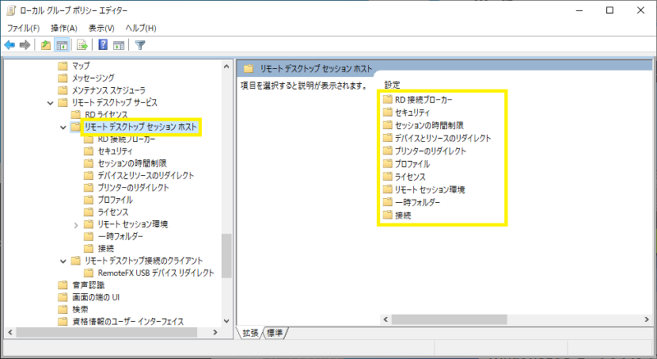Viewport: 657px width, 359px height.
Task: Select 検索 in the tree
Action: [x=80, y=309]
